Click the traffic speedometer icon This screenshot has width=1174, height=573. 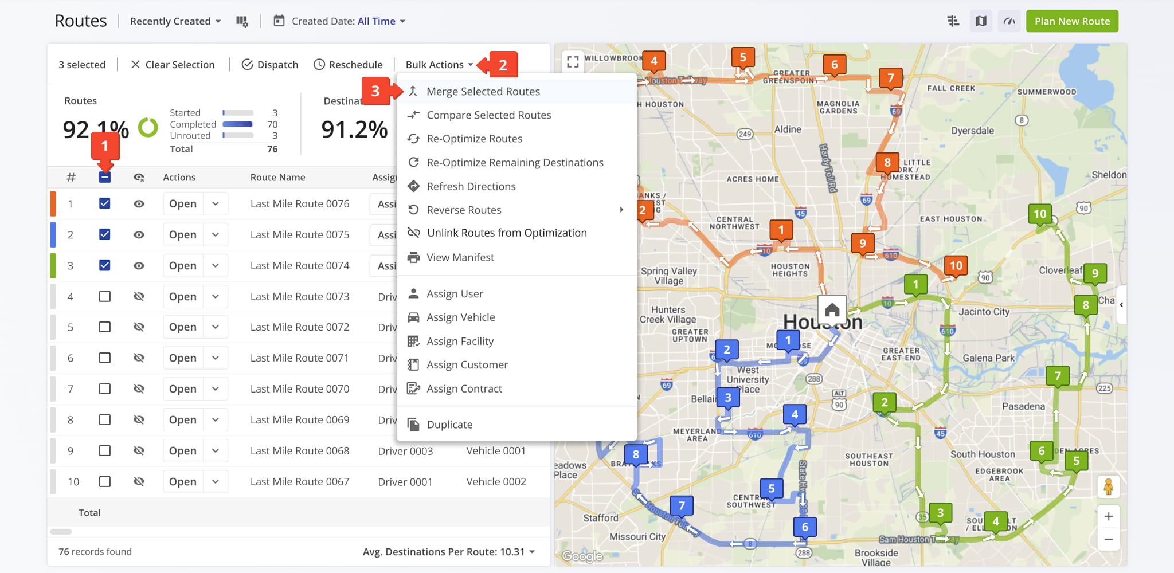pyautogui.click(x=1009, y=21)
